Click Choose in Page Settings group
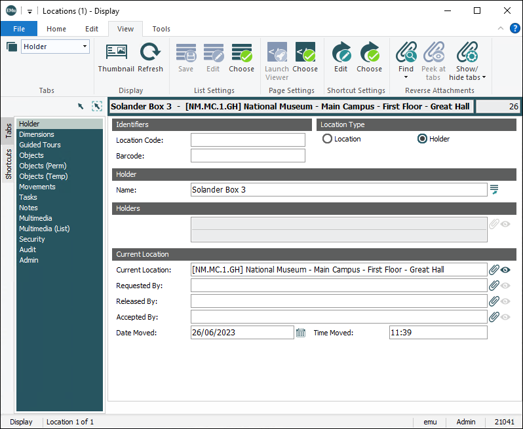This screenshot has width=523, height=429. click(x=305, y=56)
